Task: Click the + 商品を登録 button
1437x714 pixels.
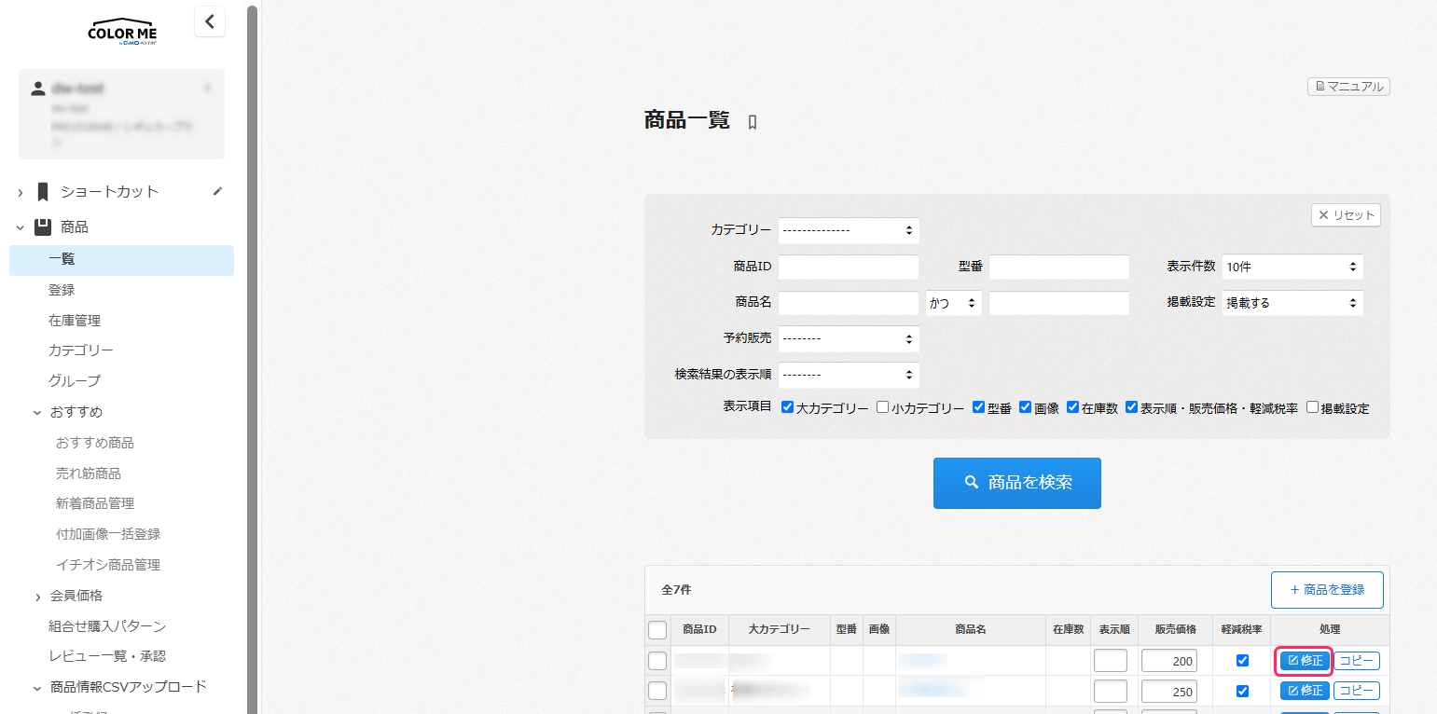Action: 1326,590
